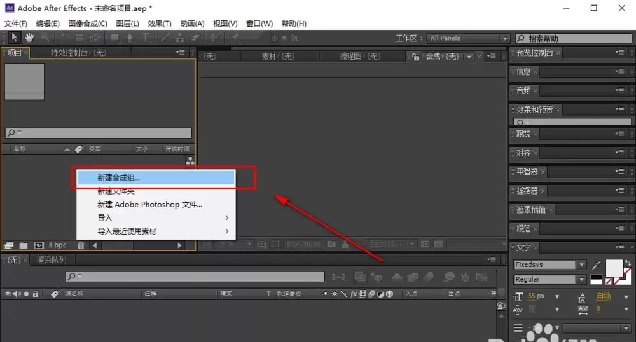This screenshot has width=636, height=342.
Task: Click the interpret footage icon at bottom-left
Action: coord(8,245)
